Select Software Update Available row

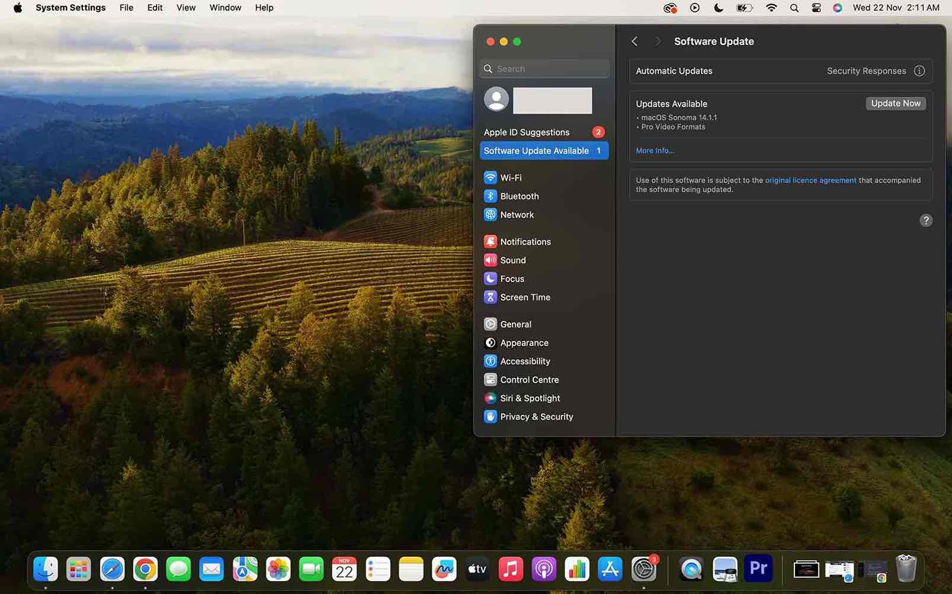point(544,151)
